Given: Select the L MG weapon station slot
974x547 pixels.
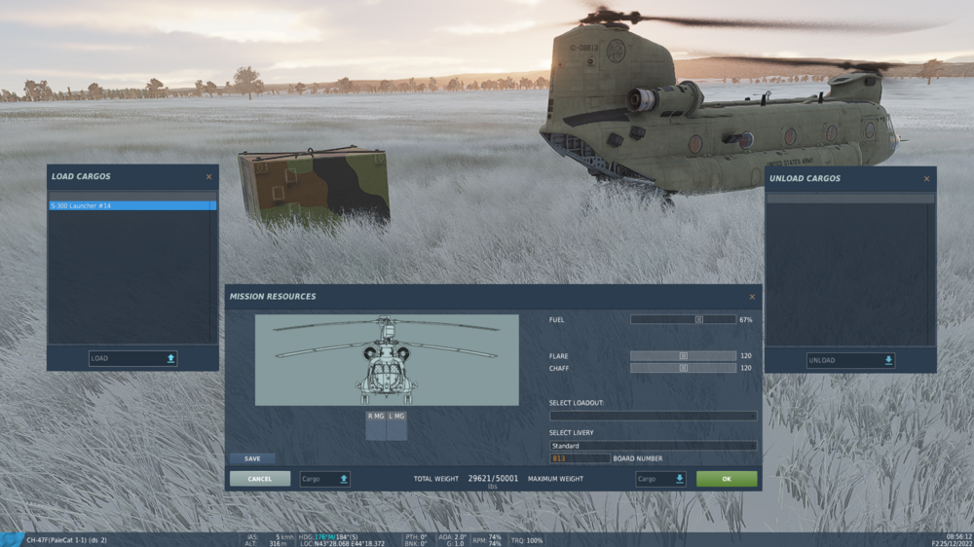Looking at the screenshot, I should [x=396, y=425].
